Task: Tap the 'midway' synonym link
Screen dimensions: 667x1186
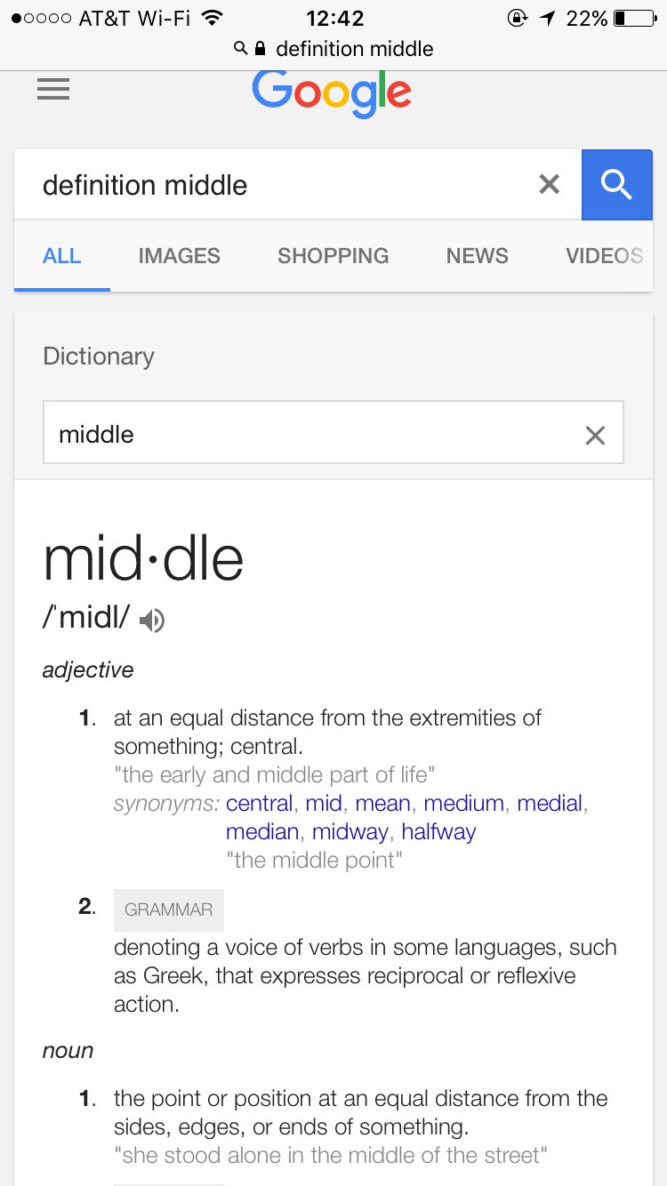Action: (x=350, y=831)
